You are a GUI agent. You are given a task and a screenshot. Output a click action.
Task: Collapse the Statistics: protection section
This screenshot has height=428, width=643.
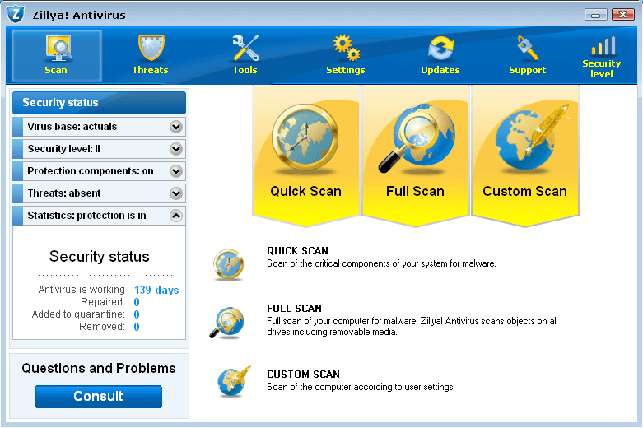175,216
